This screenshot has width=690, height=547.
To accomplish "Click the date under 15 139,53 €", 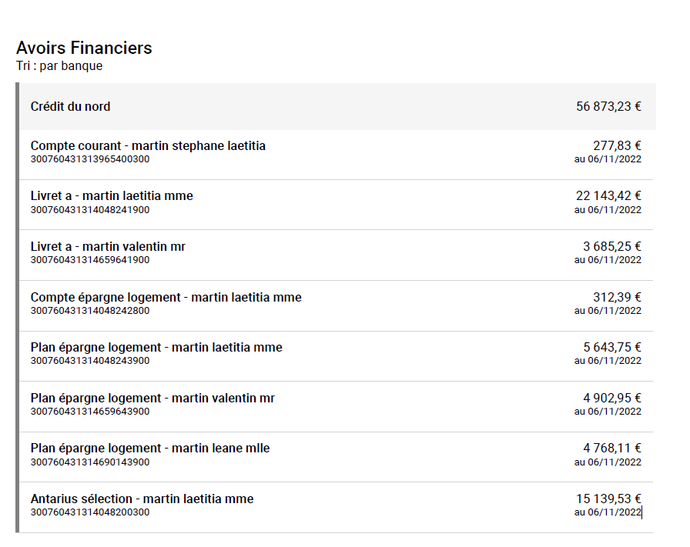I will [x=608, y=512].
